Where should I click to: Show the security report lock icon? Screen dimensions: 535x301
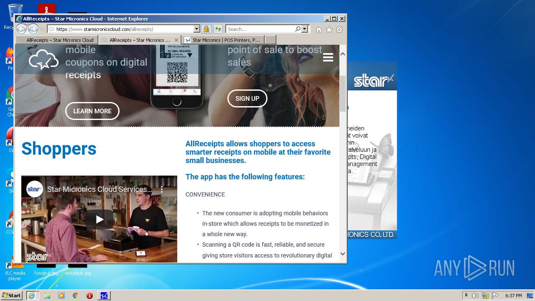click(x=206, y=29)
